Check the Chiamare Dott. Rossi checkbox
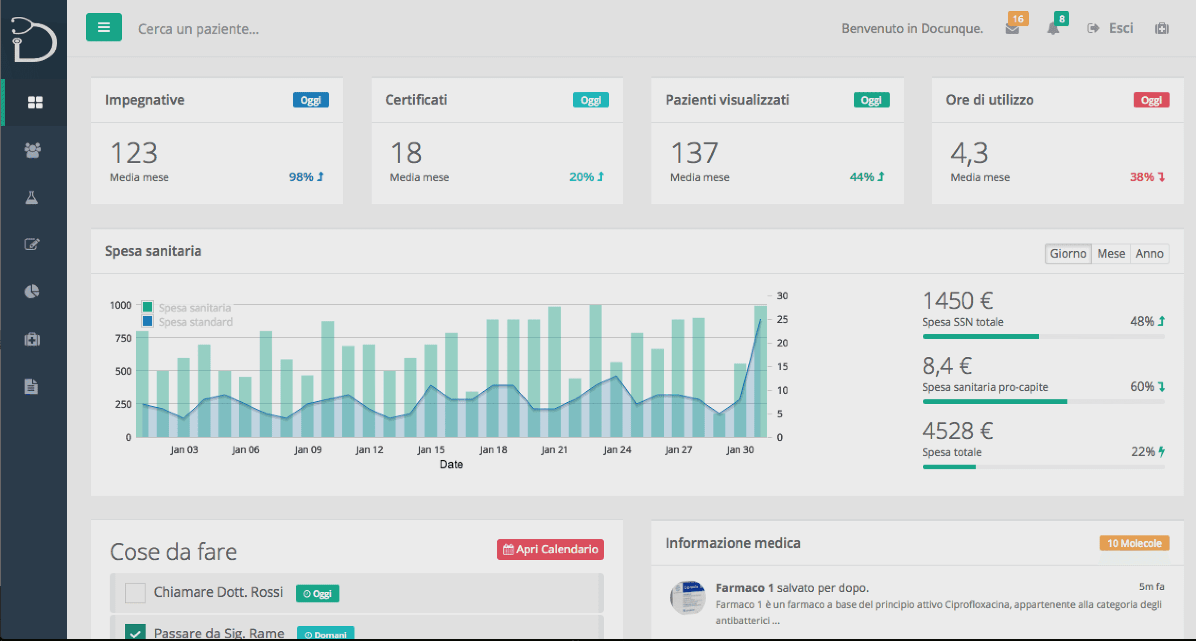The image size is (1196, 641). click(x=135, y=593)
